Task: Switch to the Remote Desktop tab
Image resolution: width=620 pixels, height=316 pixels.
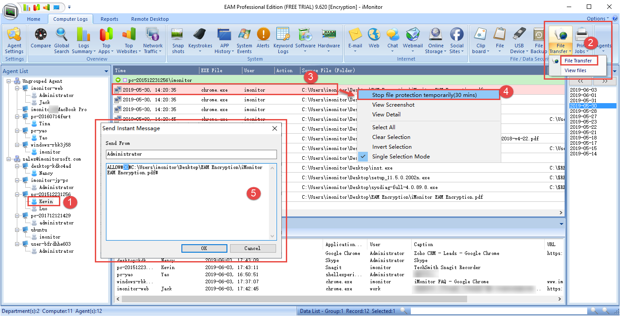Action: click(x=150, y=19)
